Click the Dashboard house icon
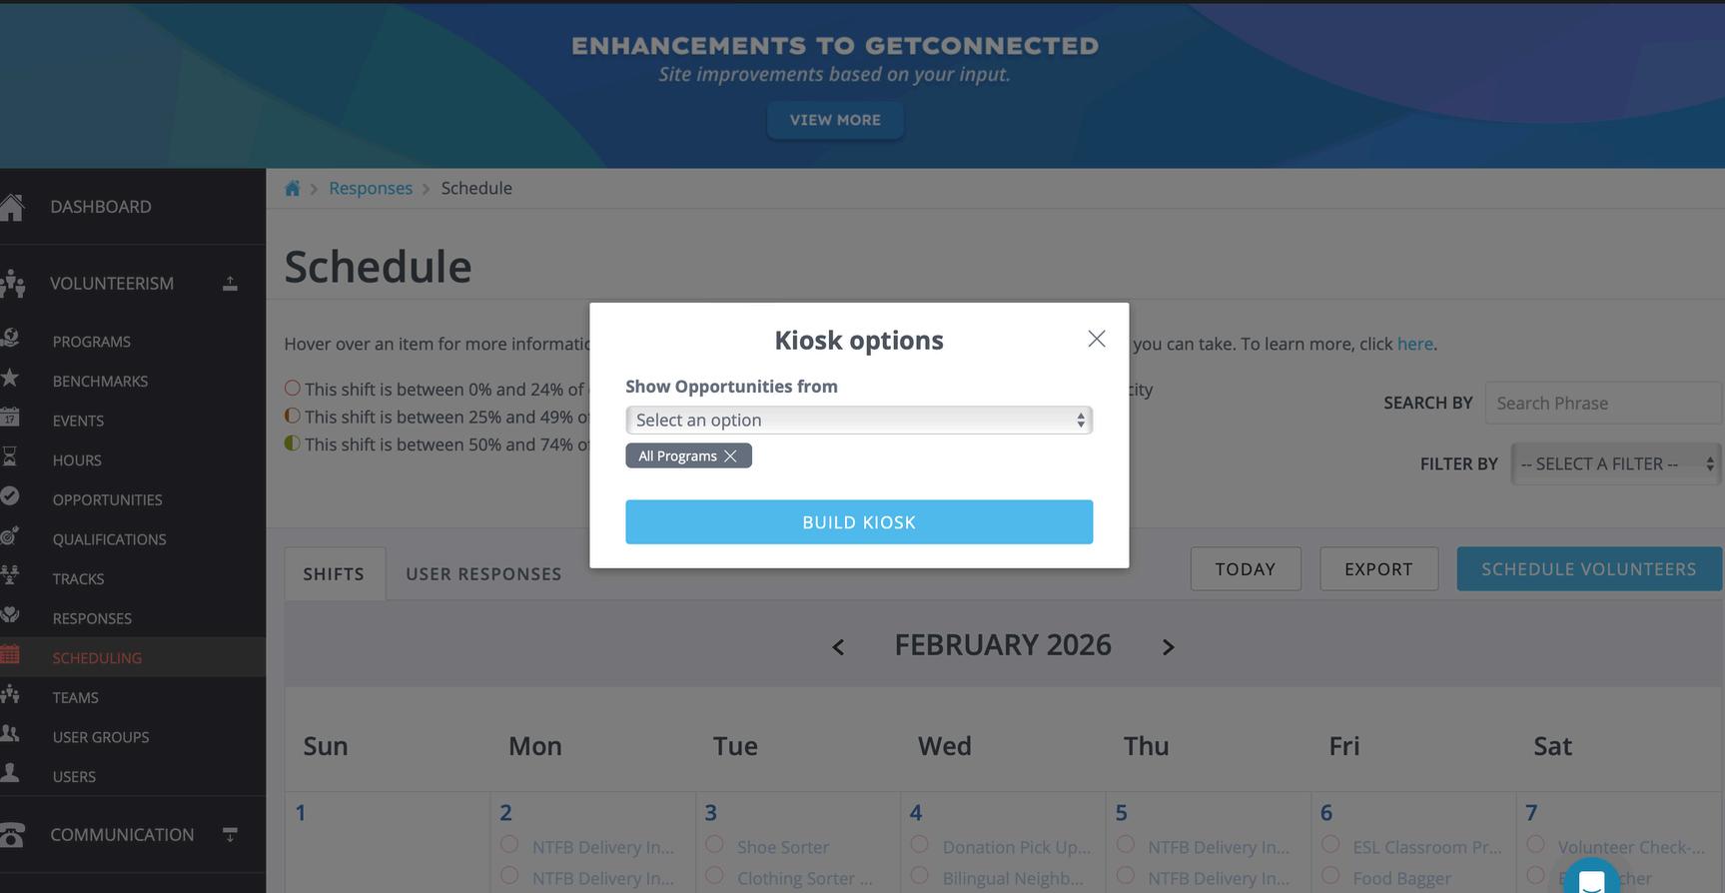This screenshot has height=893, width=1725. point(12,207)
